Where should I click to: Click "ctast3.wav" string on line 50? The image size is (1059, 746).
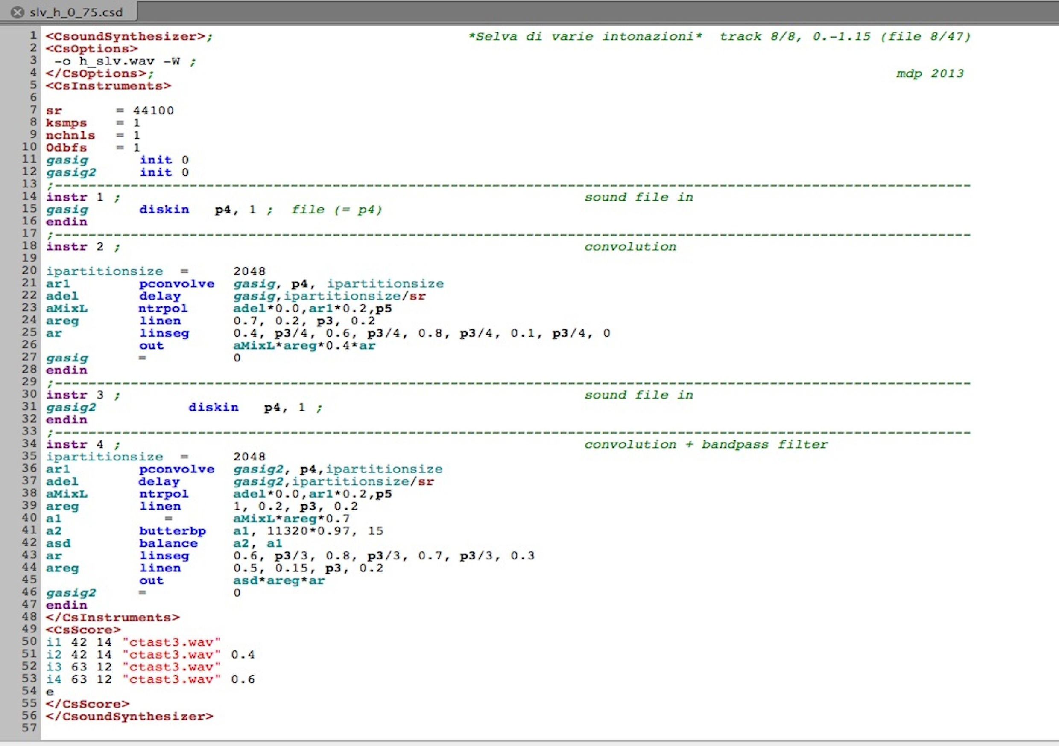point(172,642)
